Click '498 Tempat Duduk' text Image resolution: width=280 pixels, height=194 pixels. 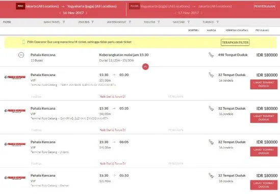point(233,55)
